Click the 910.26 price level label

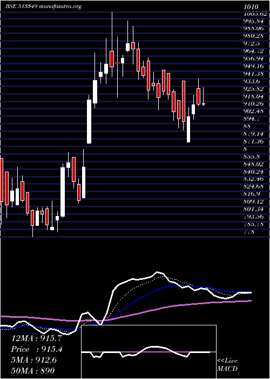tap(254, 104)
